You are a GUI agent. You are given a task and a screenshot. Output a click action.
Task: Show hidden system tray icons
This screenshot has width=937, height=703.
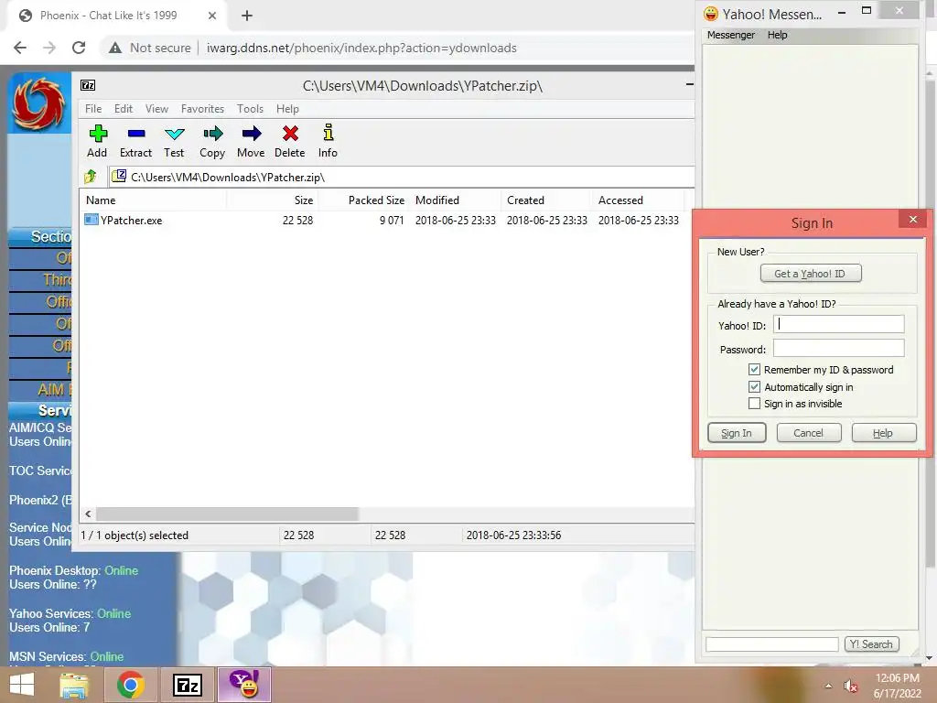tap(828, 687)
